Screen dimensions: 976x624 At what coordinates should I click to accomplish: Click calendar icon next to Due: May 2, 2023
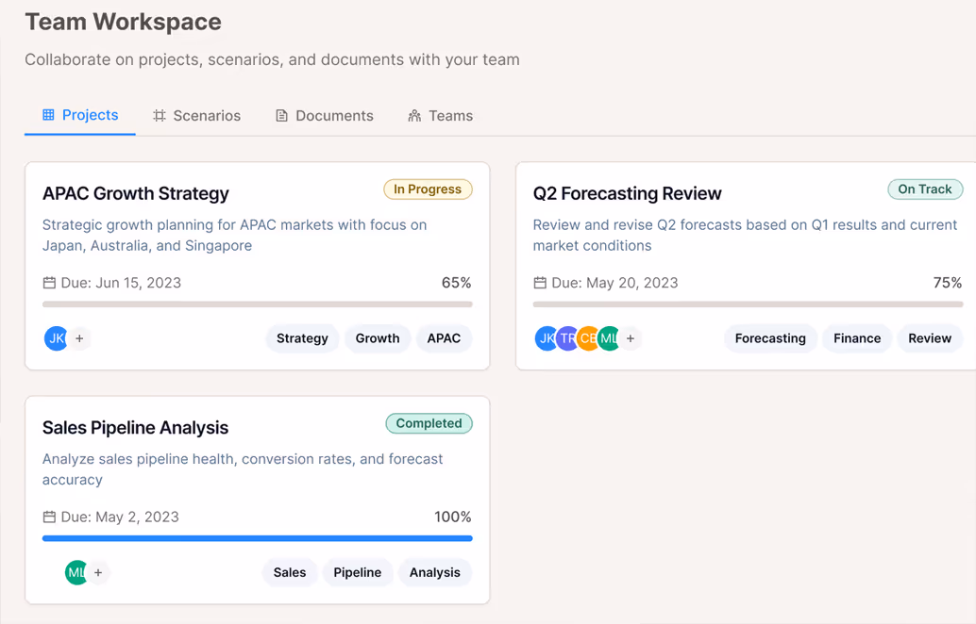click(49, 517)
